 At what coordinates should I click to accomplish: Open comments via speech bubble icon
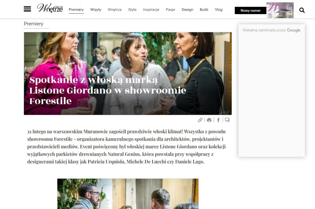click(227, 120)
